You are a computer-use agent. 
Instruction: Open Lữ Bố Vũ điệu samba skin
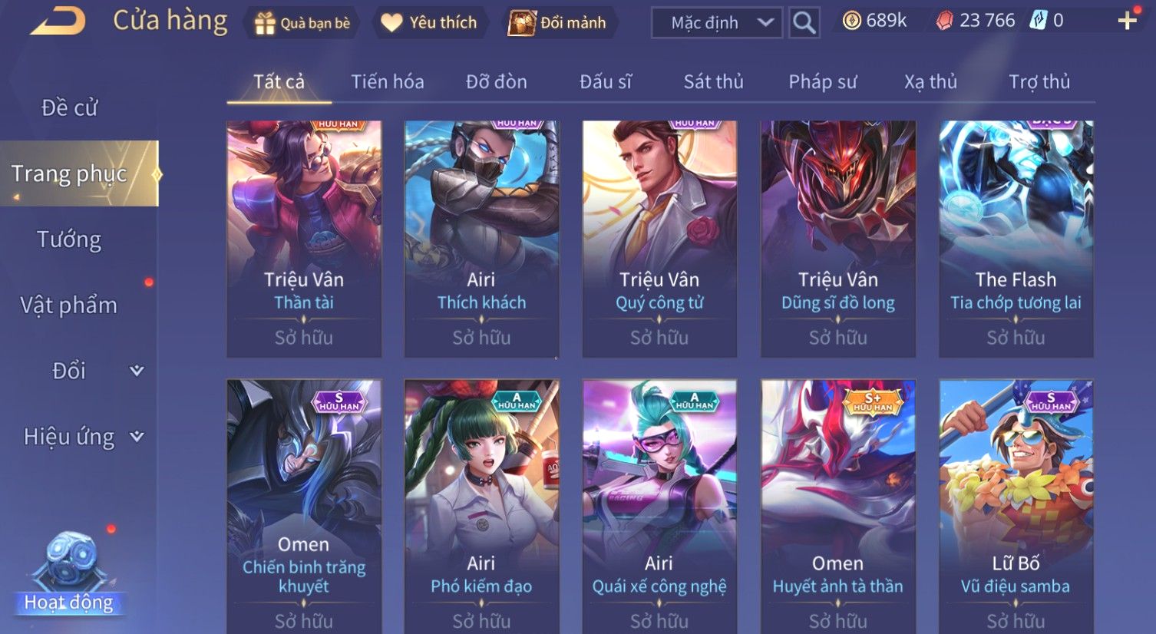coord(1016,507)
